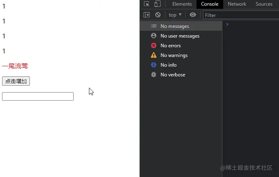
Task: Switch to the Network tab
Action: pos(237,4)
